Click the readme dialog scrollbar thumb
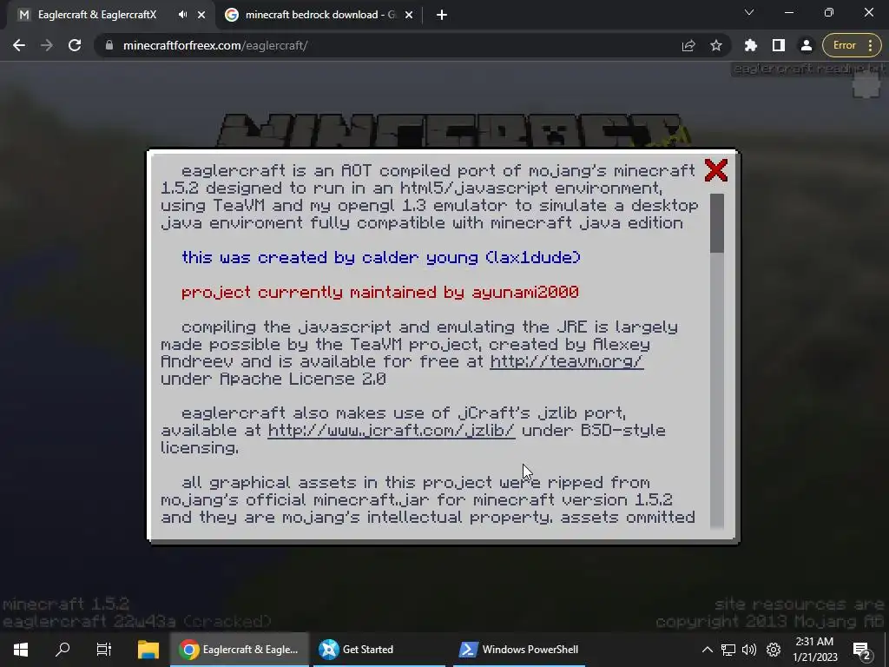Screen dimensions: 889x667 [x=716, y=223]
